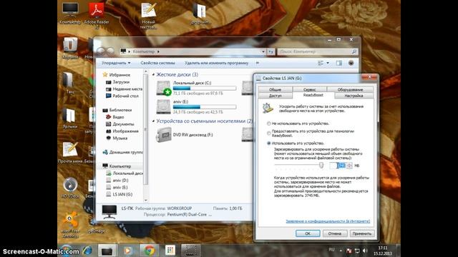Collapse the Устройства со съемными носителями group

153,121
